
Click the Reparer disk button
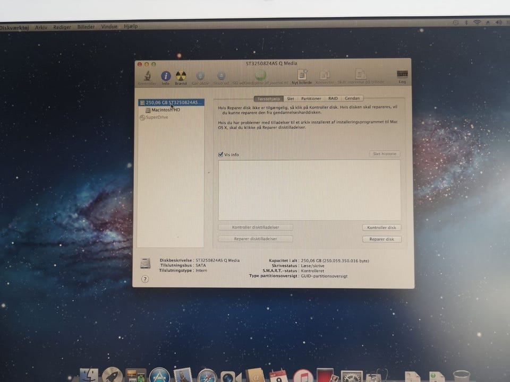(381, 239)
